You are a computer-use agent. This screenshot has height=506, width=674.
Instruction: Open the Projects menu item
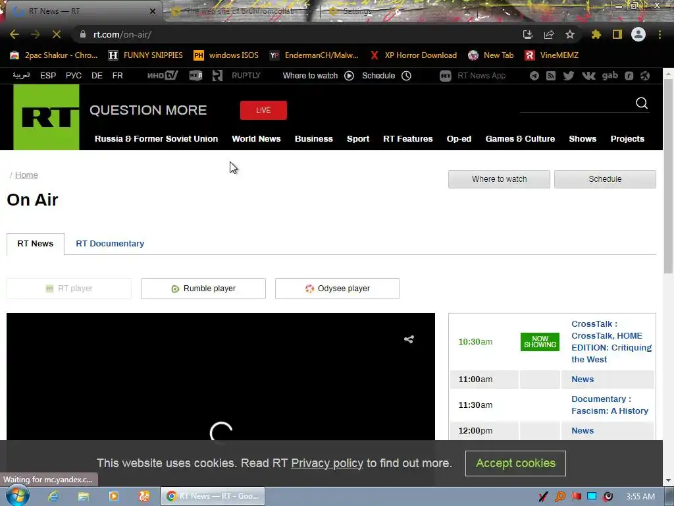pos(627,139)
